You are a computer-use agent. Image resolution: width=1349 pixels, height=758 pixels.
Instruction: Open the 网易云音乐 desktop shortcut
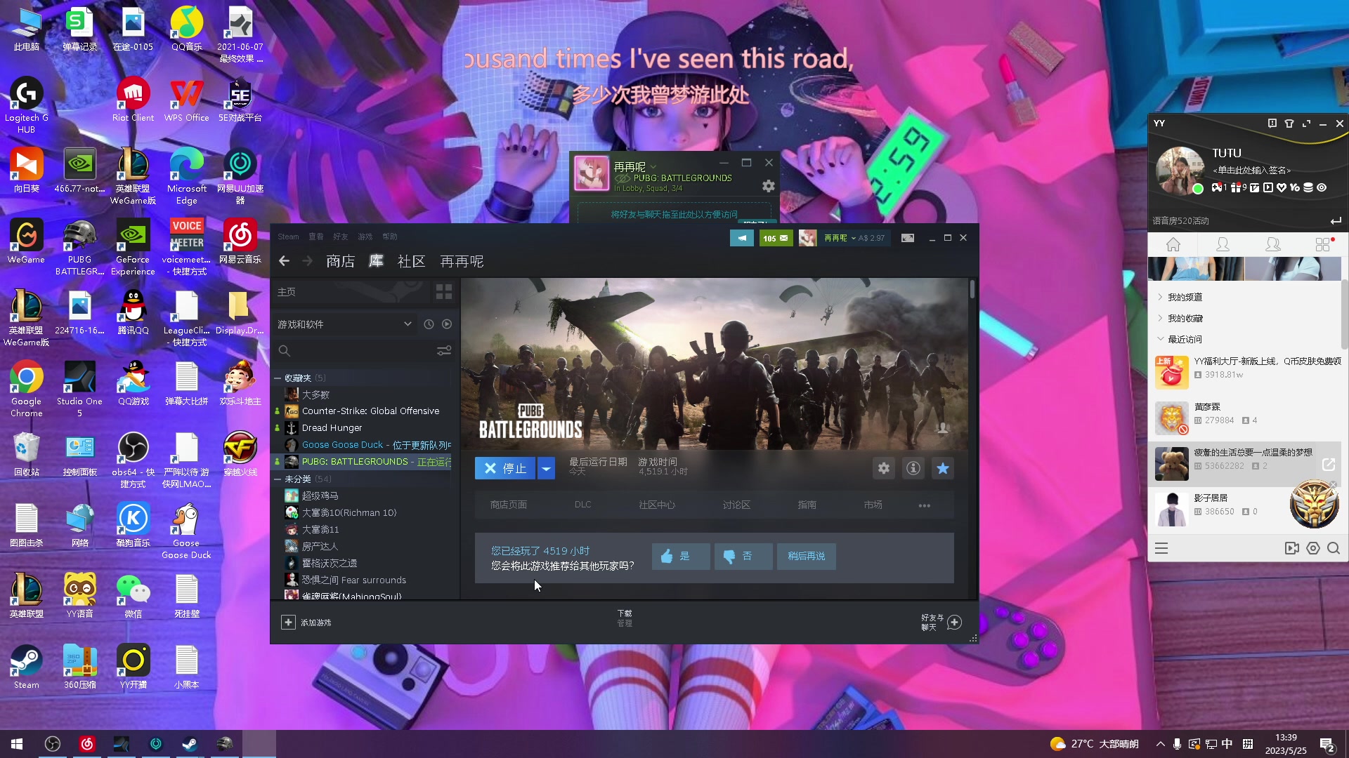click(240, 241)
